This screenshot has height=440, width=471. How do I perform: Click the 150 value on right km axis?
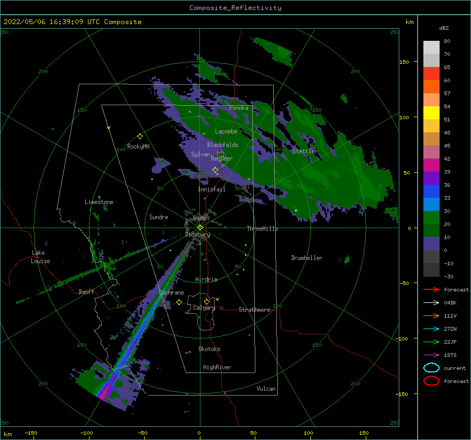point(404,62)
